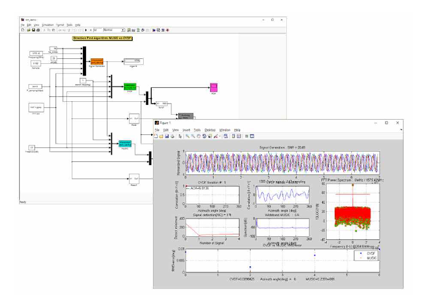Select the Zoom Out tool in Figure 1

[x=193, y=136]
